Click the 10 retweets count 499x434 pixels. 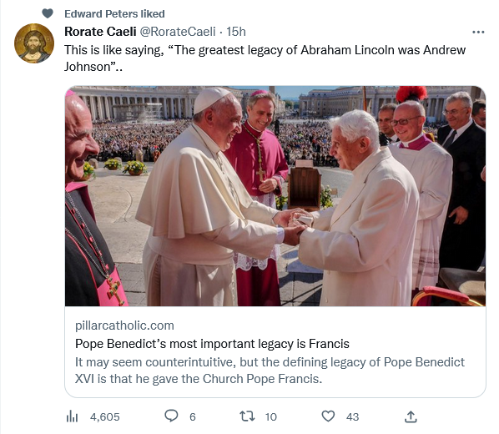coord(271,416)
